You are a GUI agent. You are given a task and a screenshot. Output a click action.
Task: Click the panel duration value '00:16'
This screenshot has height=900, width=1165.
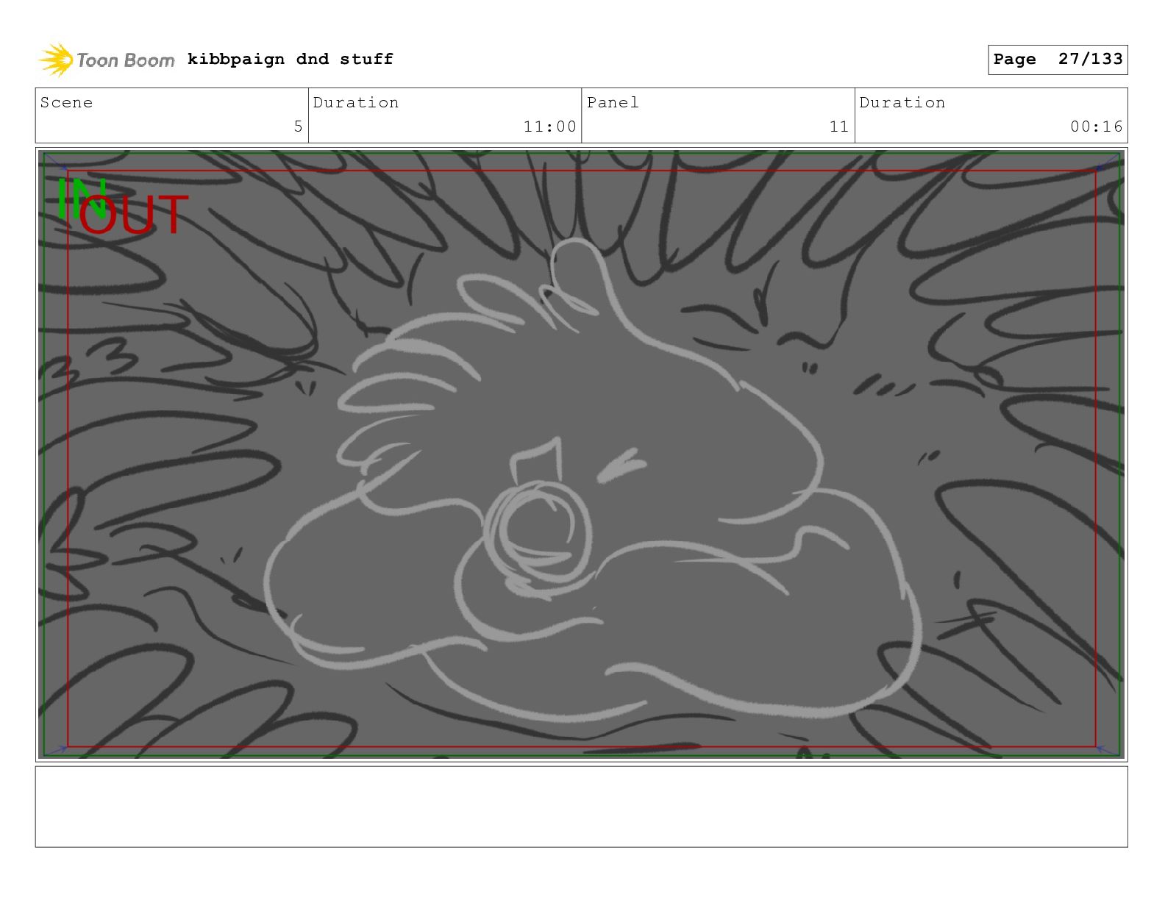(1097, 126)
